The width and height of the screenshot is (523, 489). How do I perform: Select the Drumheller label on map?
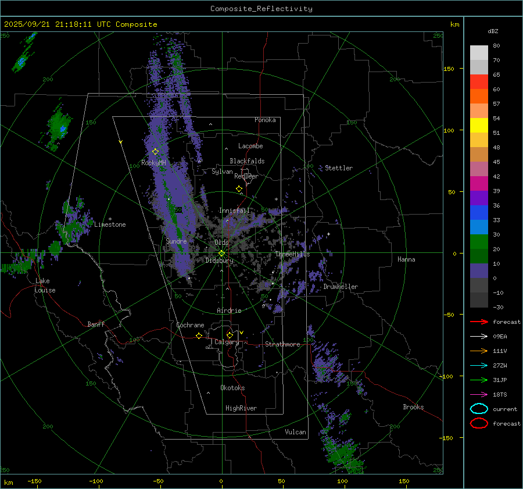coord(341,287)
